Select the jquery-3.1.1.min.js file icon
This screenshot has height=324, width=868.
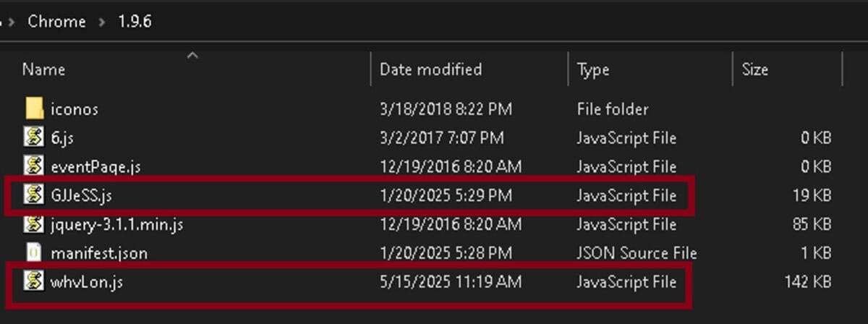34,224
